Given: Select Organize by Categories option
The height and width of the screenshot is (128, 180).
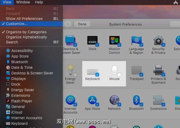Looking at the screenshot, I should pos(31,32).
